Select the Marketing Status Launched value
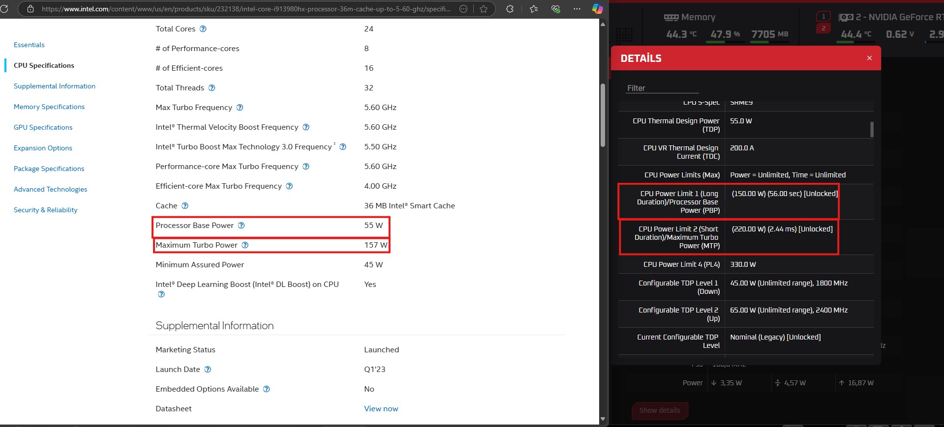The height and width of the screenshot is (427, 944). click(381, 350)
